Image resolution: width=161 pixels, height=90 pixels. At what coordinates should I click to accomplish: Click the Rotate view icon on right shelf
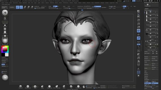(x=138, y=61)
